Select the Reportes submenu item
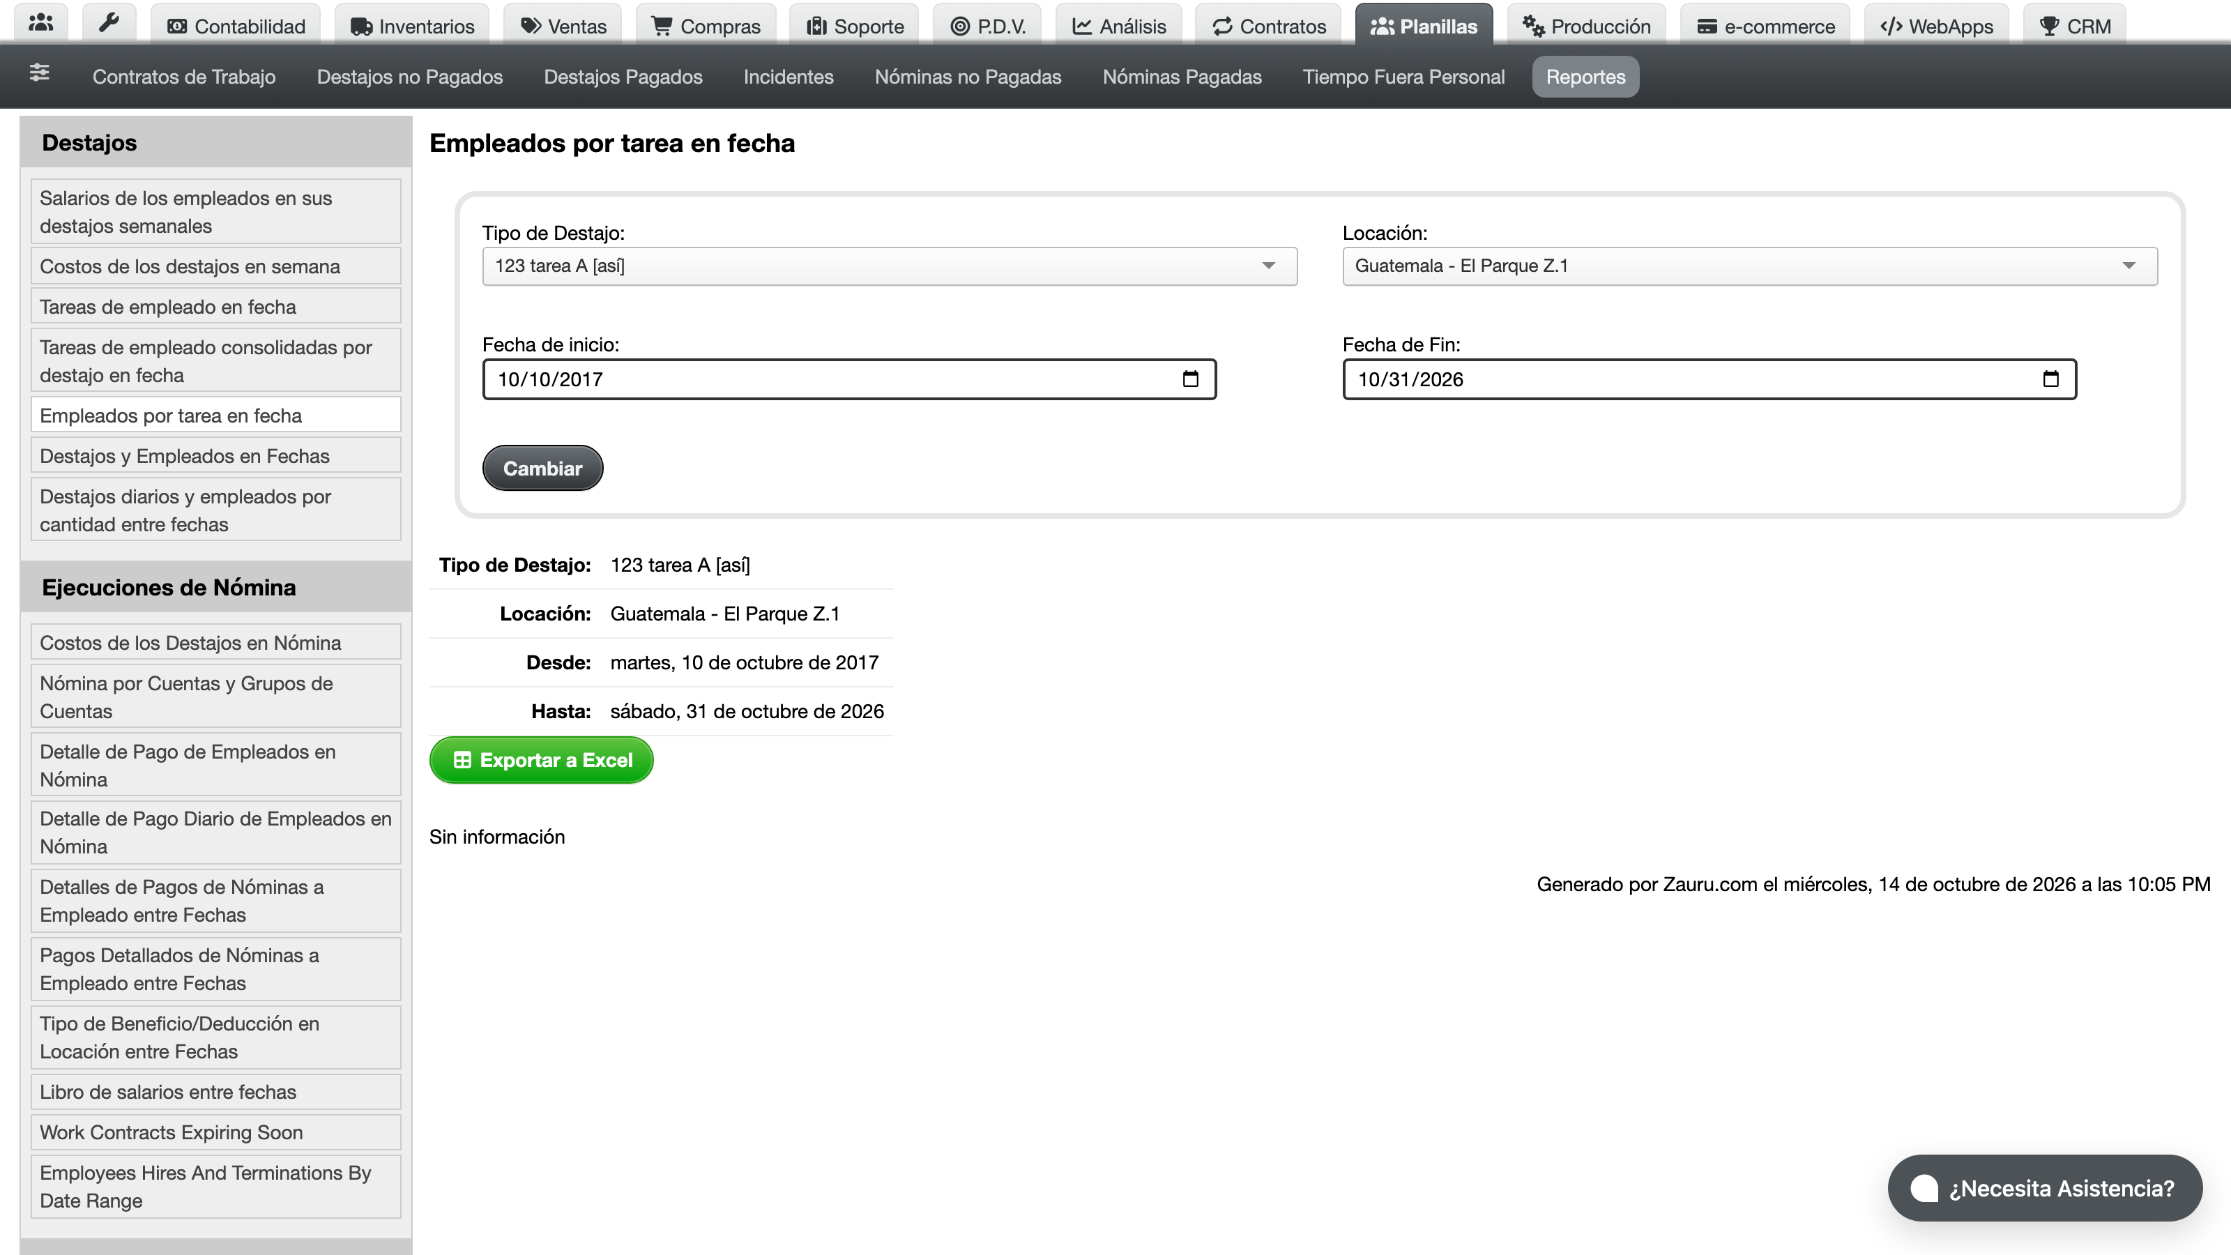This screenshot has width=2231, height=1255. [1585, 77]
